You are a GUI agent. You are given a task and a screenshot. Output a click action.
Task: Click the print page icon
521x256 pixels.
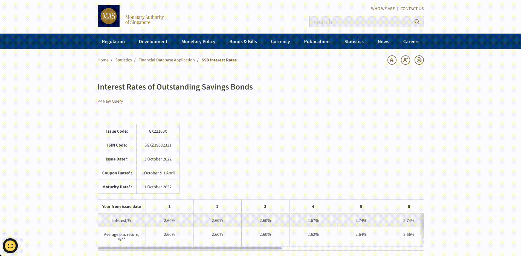tap(419, 60)
